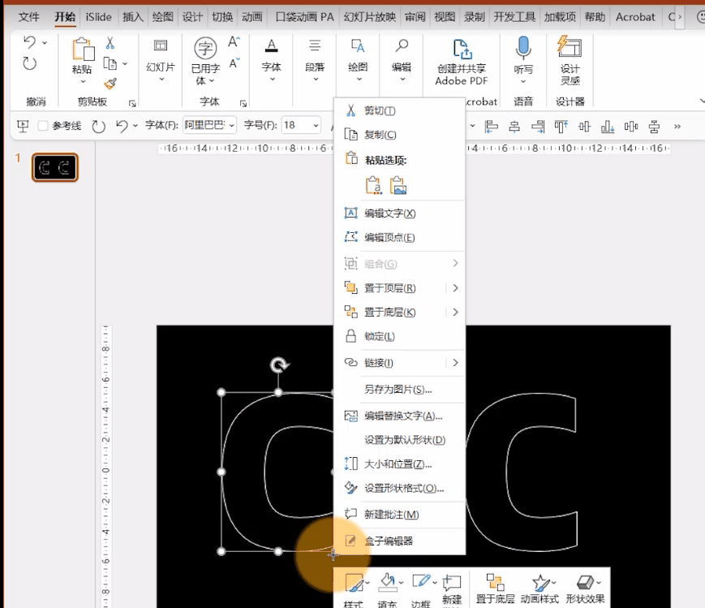Click 创建并共享 Adobe PDF icon
The width and height of the screenshot is (705, 608).
pos(462,49)
